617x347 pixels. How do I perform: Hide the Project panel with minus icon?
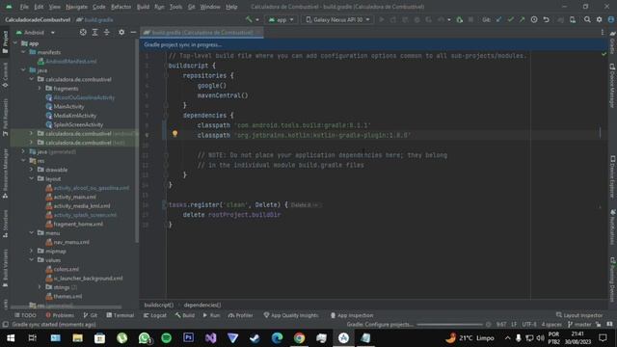point(133,32)
